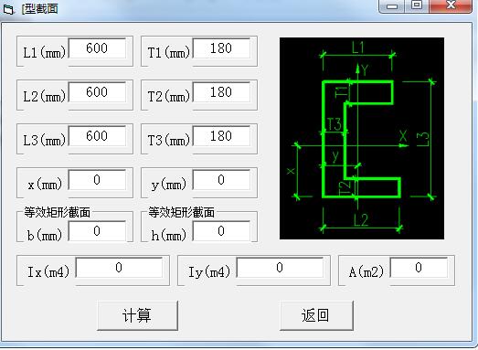Viewport: 478px width, 350px height.
Task: Click the Iy(m4) result field
Action: point(281,268)
